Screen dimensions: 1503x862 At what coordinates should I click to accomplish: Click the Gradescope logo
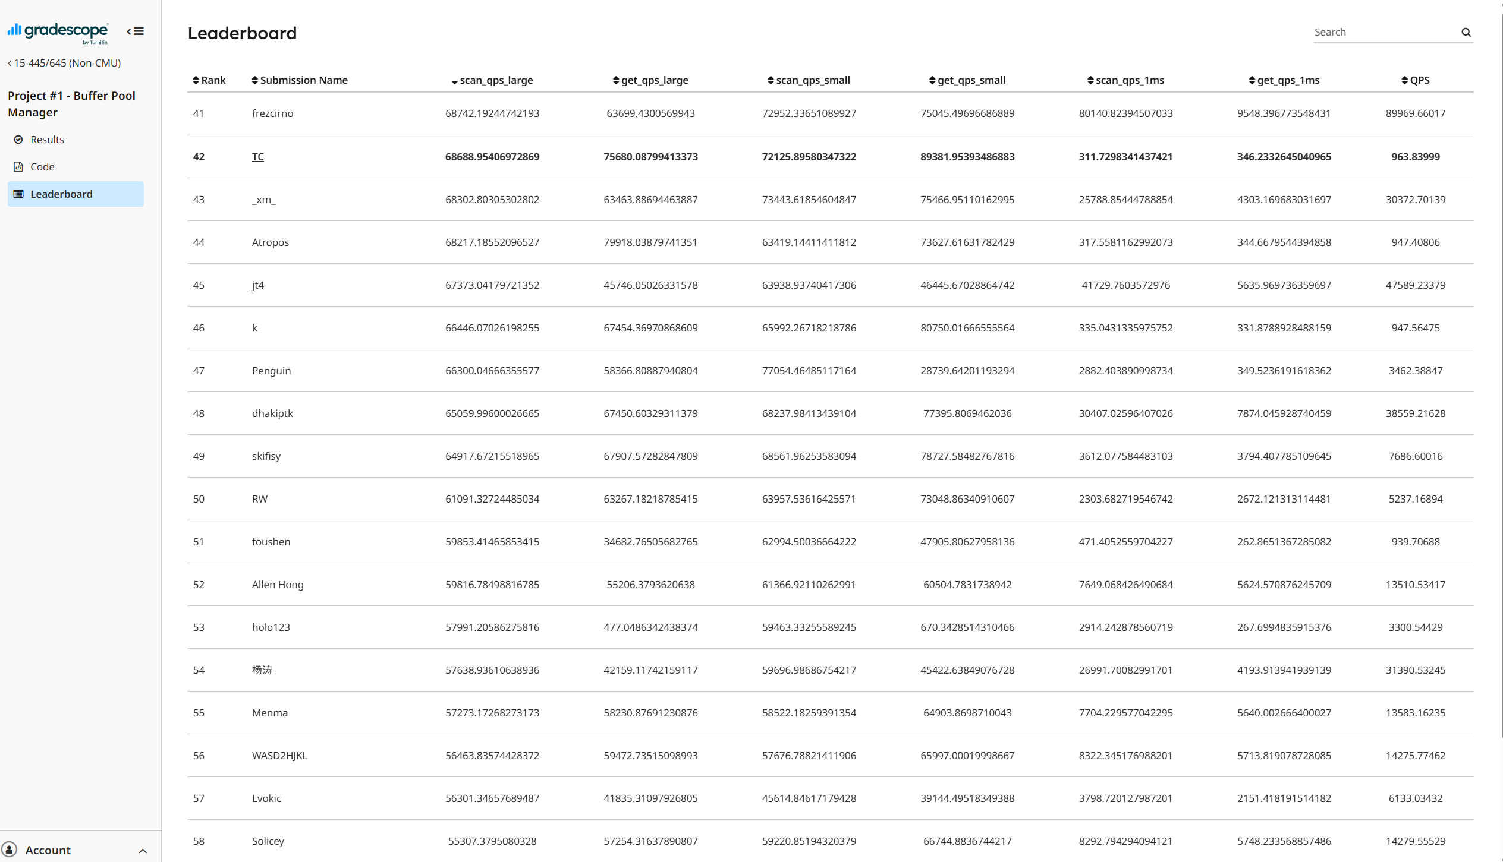point(58,32)
